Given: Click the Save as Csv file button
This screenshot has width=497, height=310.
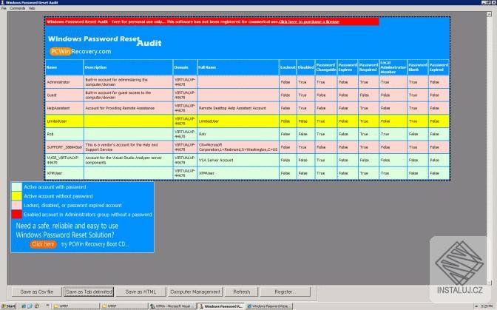Looking at the screenshot, I should [x=37, y=292].
